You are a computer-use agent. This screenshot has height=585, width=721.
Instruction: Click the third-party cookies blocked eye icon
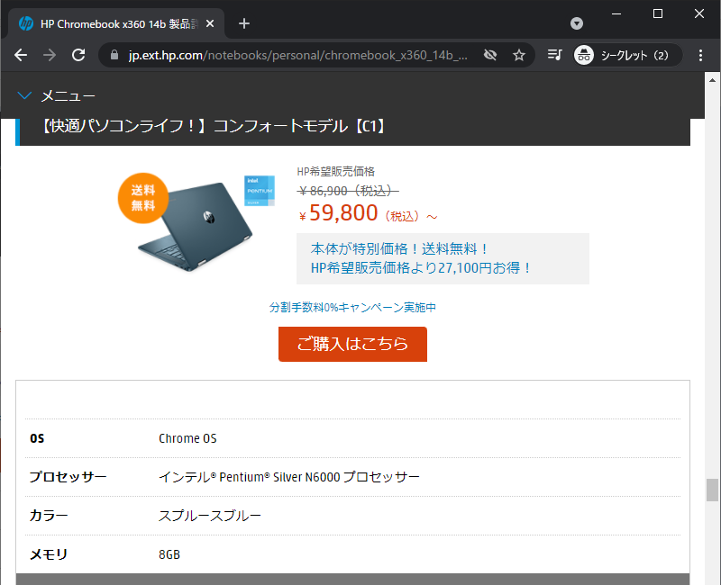coord(490,55)
